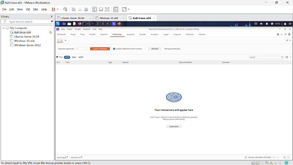Image resolution: width=293 pixels, height=165 pixels.
Task: Open the Kali applications menu icon
Action: click(x=58, y=24)
